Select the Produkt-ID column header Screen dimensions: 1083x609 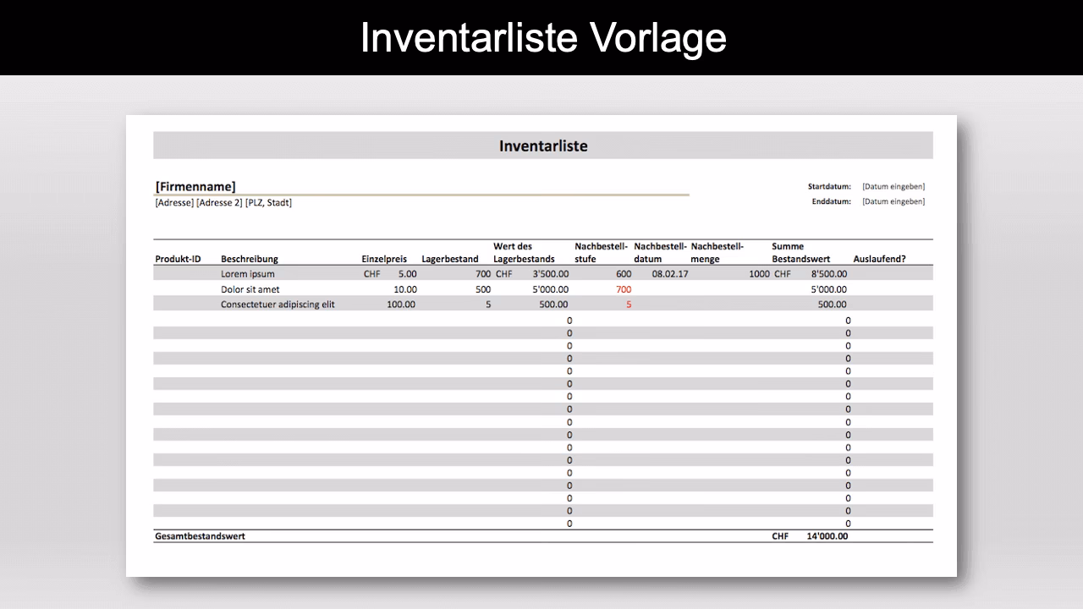click(179, 259)
